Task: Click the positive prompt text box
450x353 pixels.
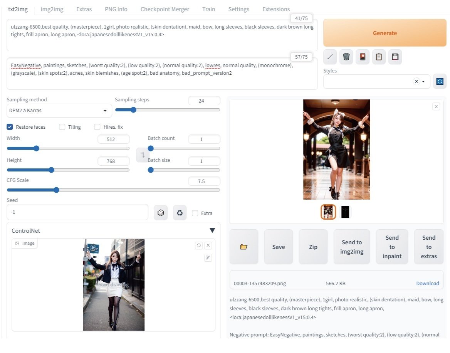Action: tap(162, 35)
